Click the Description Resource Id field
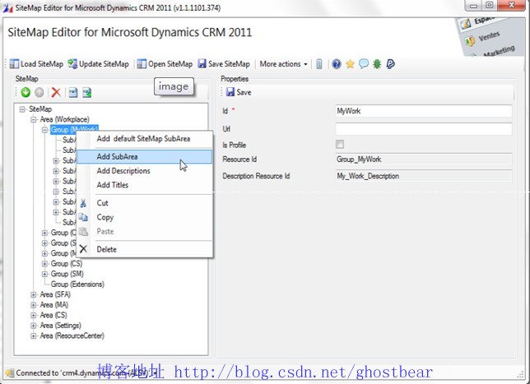Image resolution: width=530 pixels, height=384 pixels. (x=424, y=176)
